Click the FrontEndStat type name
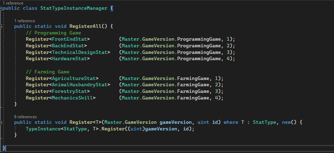 70,39
